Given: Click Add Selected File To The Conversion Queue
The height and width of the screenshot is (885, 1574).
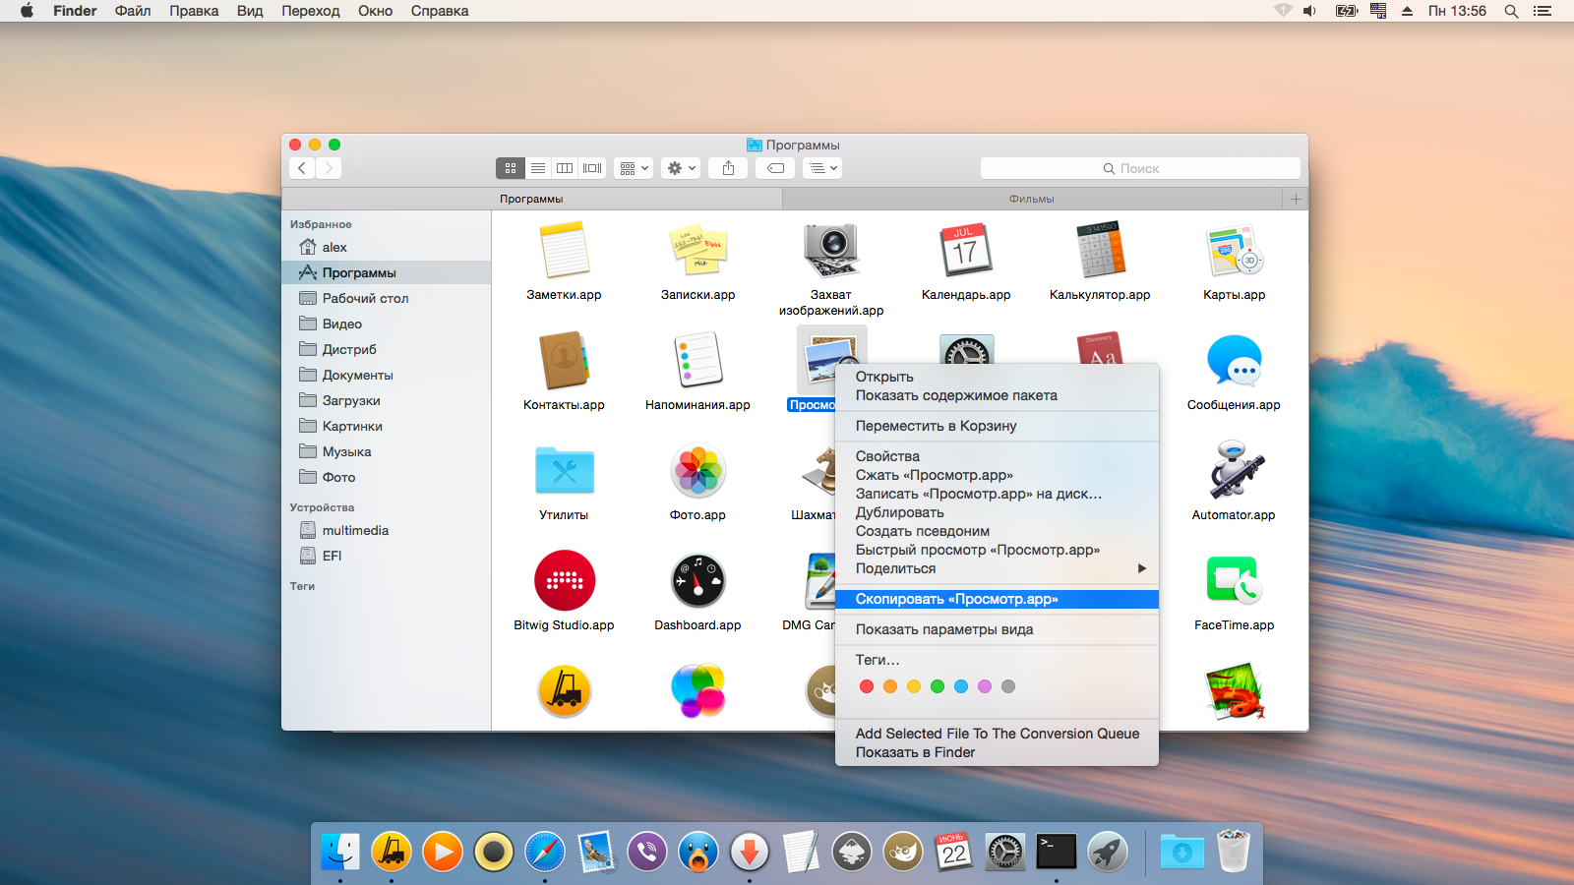Looking at the screenshot, I should pyautogui.click(x=997, y=734).
